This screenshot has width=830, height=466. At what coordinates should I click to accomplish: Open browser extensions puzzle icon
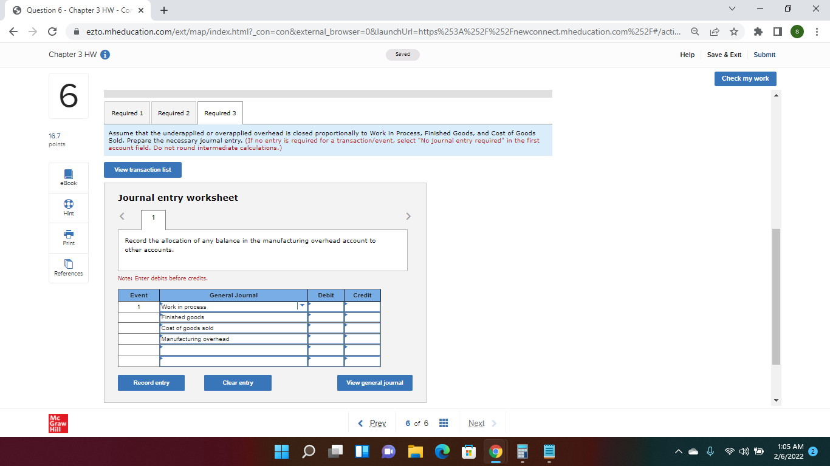pyautogui.click(x=760, y=32)
